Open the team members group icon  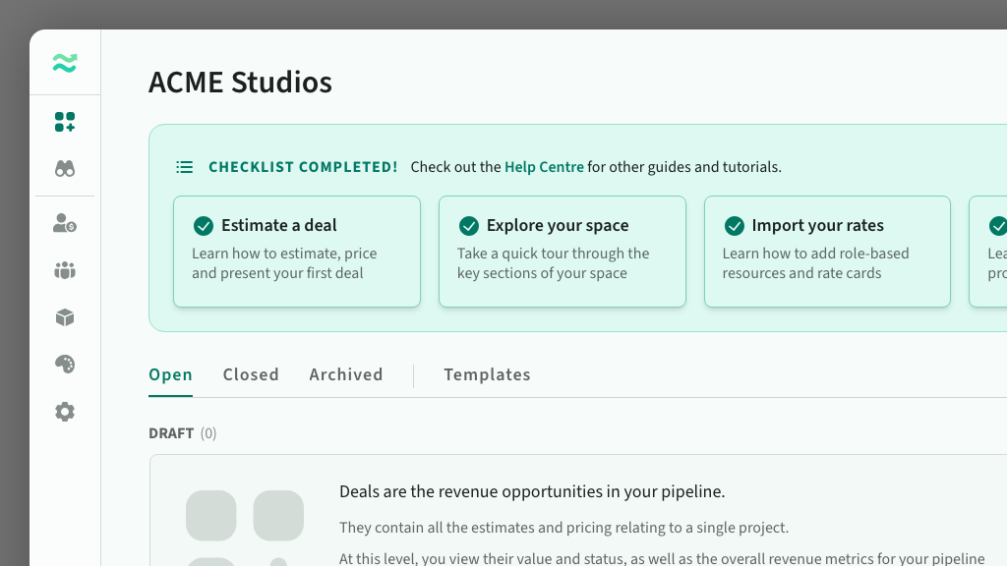click(65, 270)
